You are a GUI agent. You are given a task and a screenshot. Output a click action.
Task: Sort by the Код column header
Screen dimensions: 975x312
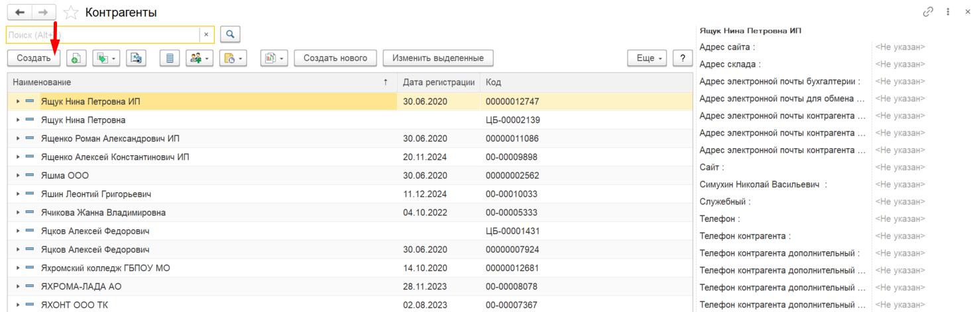(587, 82)
